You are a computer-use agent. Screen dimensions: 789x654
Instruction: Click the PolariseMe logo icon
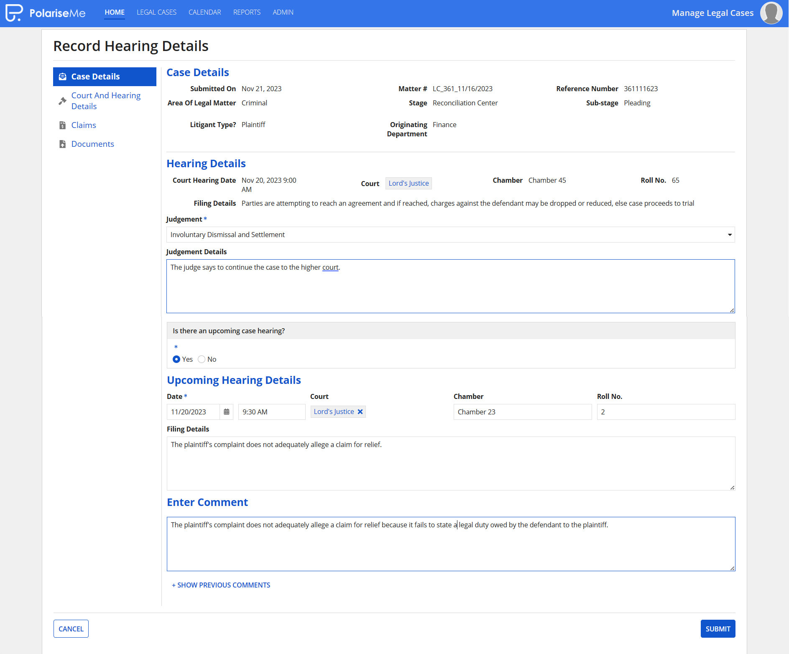[14, 13]
